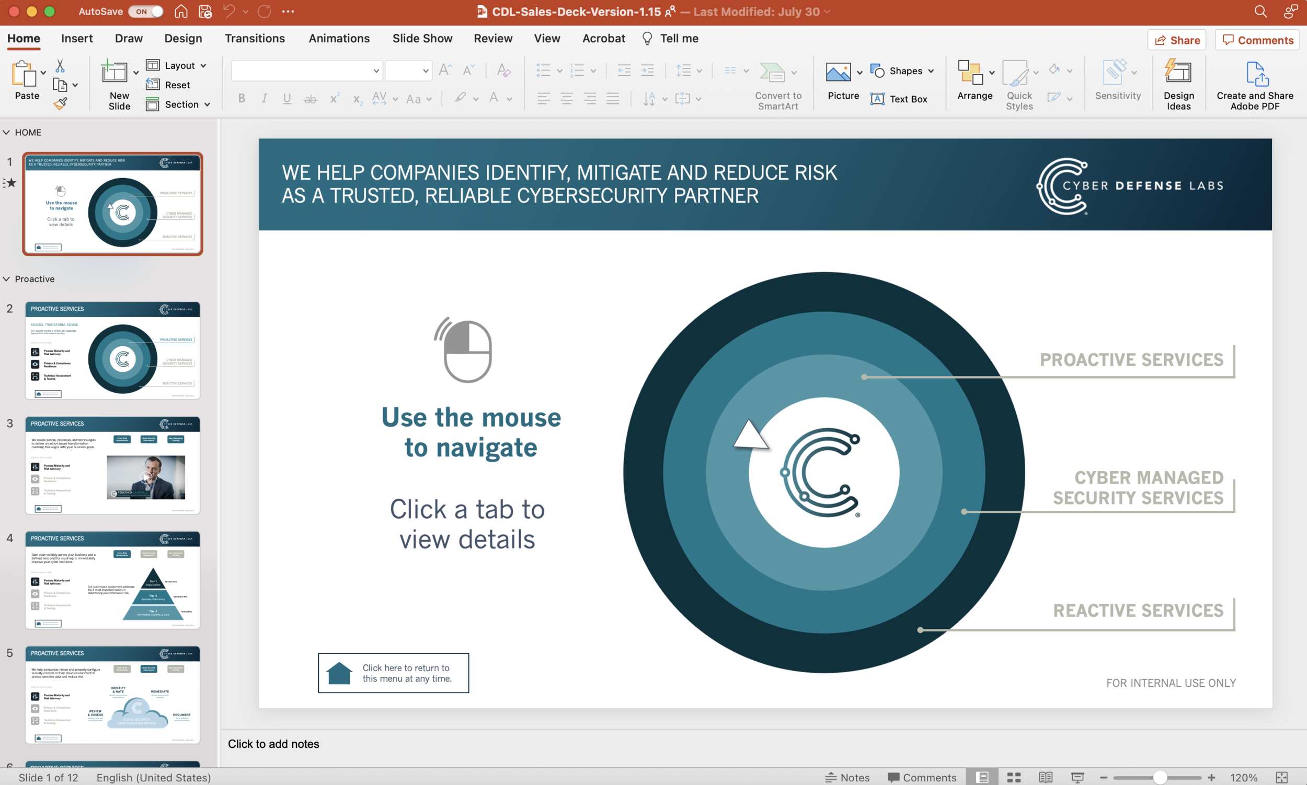Toggle Subscript formatting

click(358, 99)
